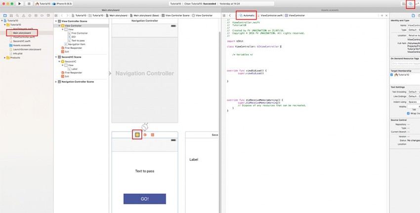Run the project with the Play button

click(x=20, y=4)
